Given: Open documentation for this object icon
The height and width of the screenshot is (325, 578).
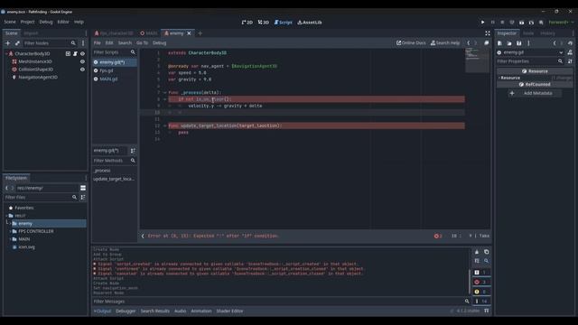Looking at the screenshot, I should pyautogui.click(x=570, y=52).
